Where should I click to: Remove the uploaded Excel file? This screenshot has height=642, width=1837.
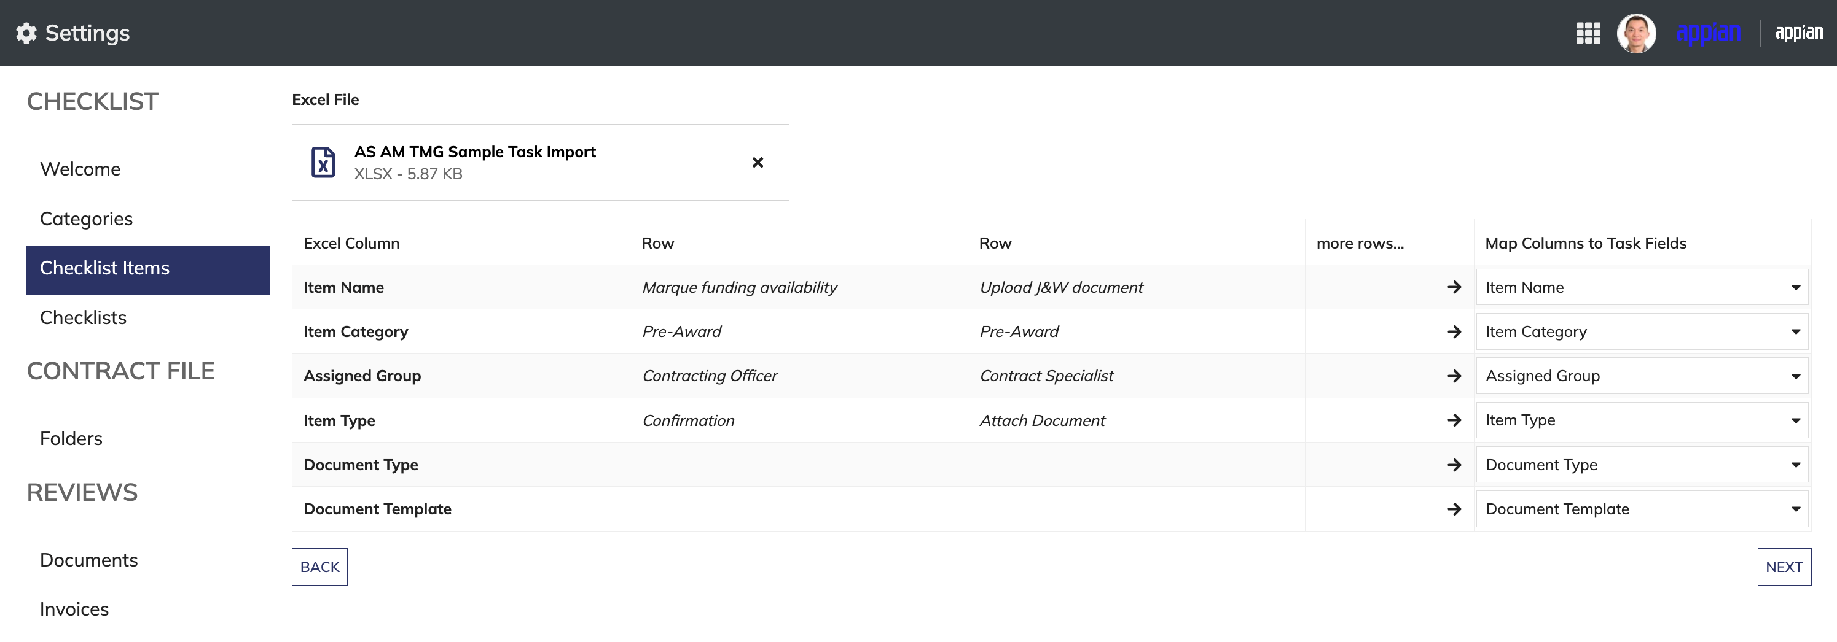click(758, 163)
